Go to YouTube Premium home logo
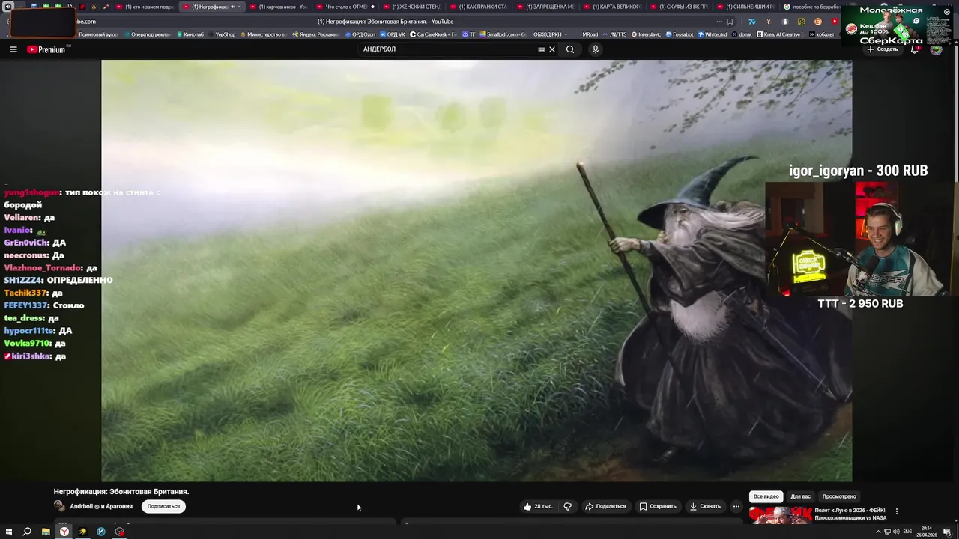959x539 pixels. click(46, 49)
